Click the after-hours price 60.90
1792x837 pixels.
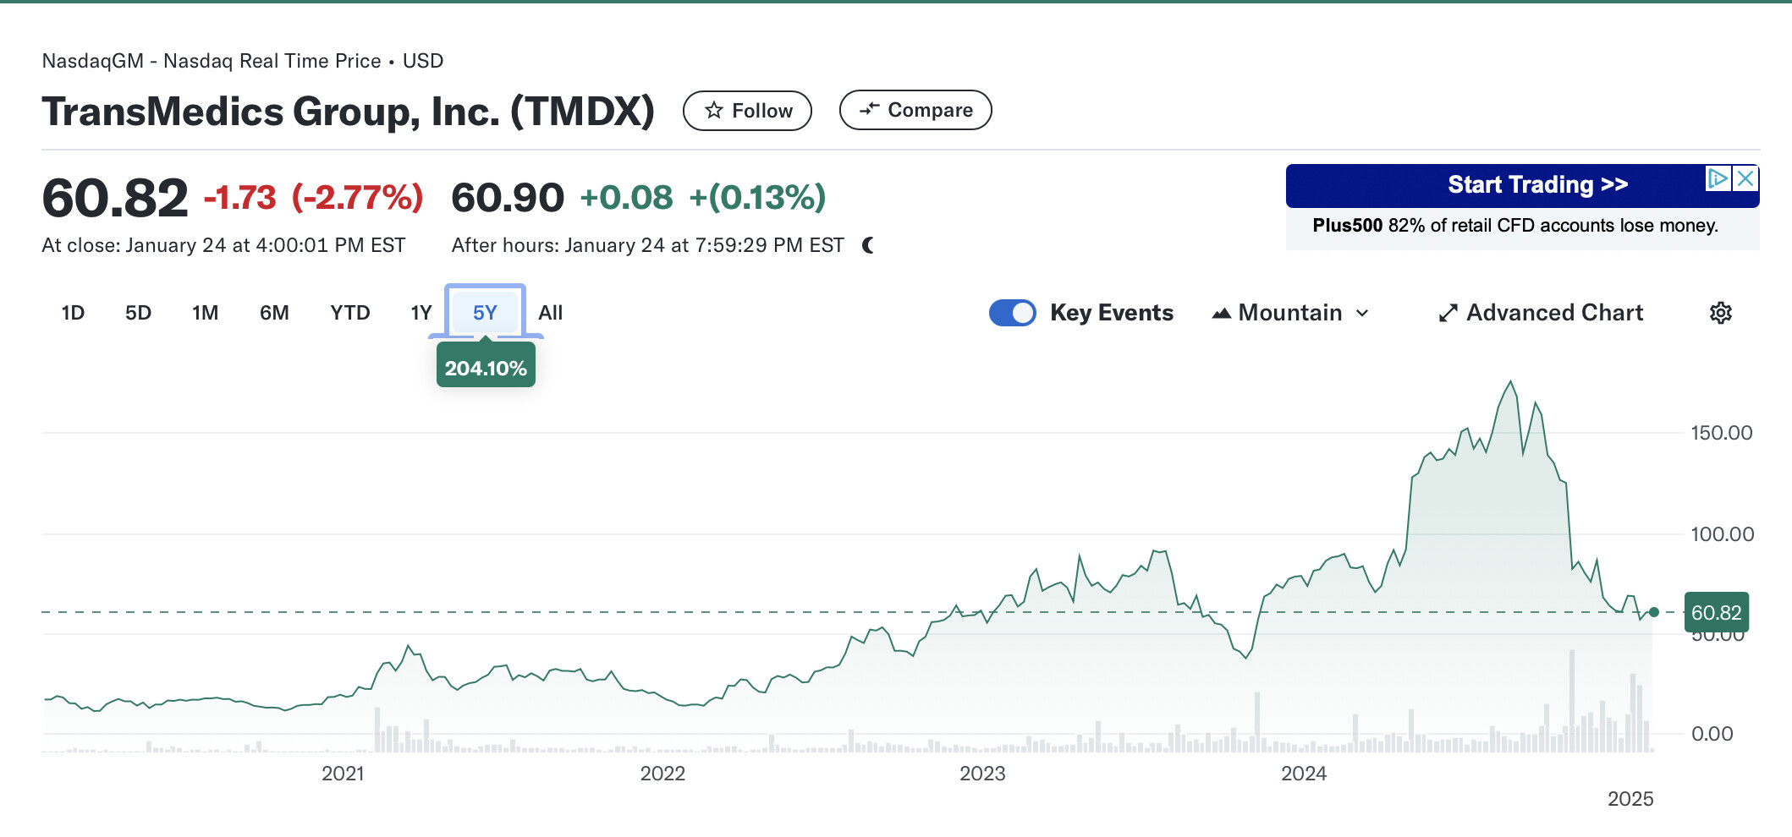tap(508, 198)
